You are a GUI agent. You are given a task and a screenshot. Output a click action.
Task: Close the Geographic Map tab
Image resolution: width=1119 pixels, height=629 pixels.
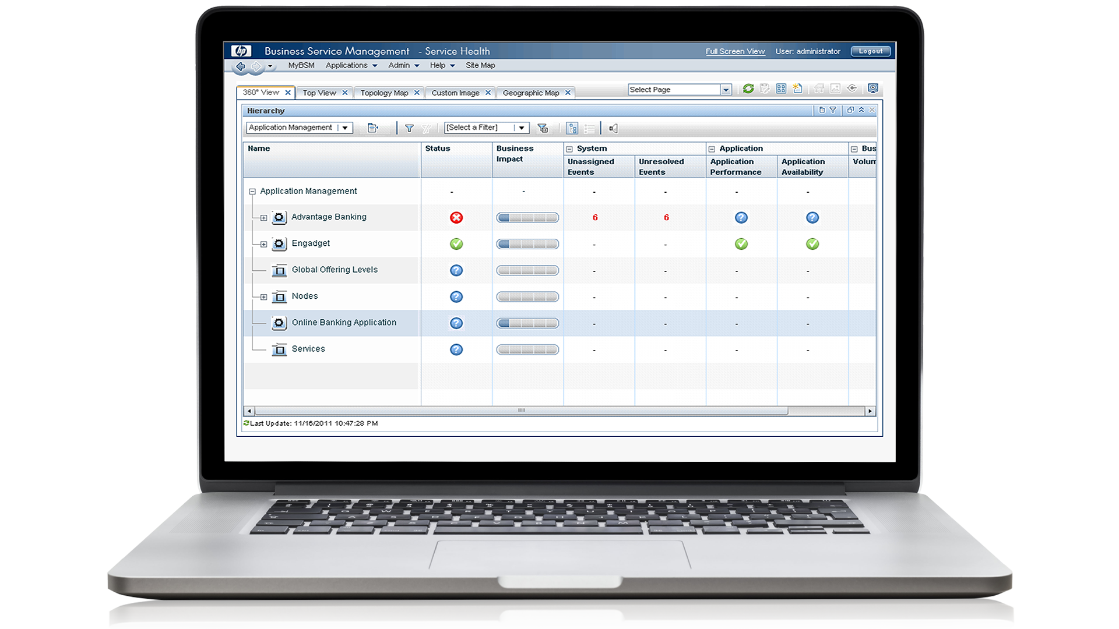[568, 93]
